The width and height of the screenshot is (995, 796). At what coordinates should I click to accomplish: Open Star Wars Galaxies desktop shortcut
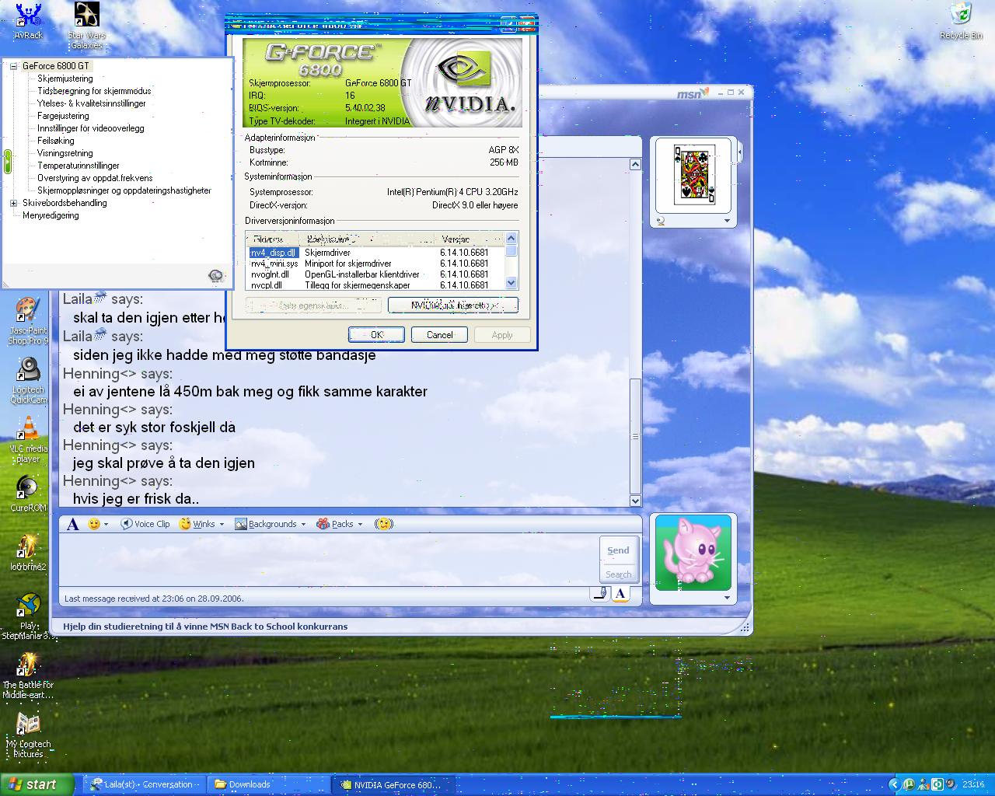click(x=86, y=26)
